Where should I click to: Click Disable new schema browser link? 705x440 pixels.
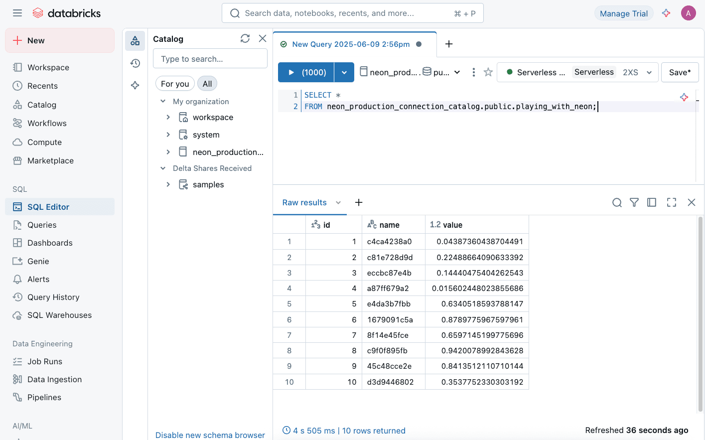click(210, 435)
